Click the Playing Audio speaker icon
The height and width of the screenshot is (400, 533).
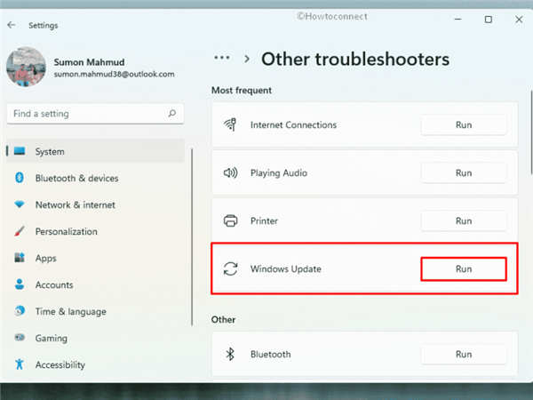[x=230, y=172]
